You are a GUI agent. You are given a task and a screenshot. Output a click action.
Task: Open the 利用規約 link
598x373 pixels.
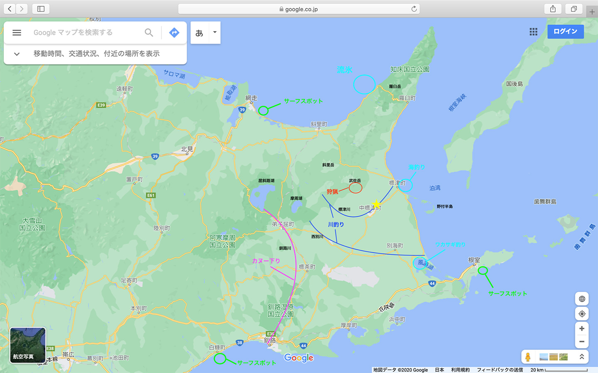point(460,370)
